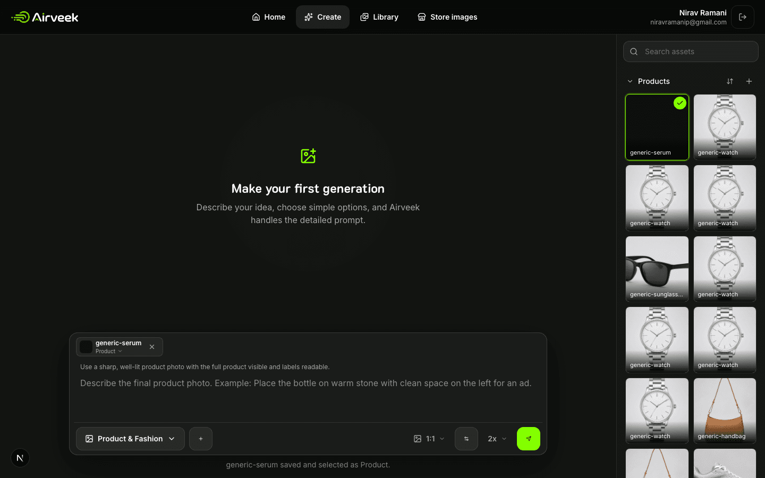
Task: Go to the Home page
Action: [x=268, y=17]
